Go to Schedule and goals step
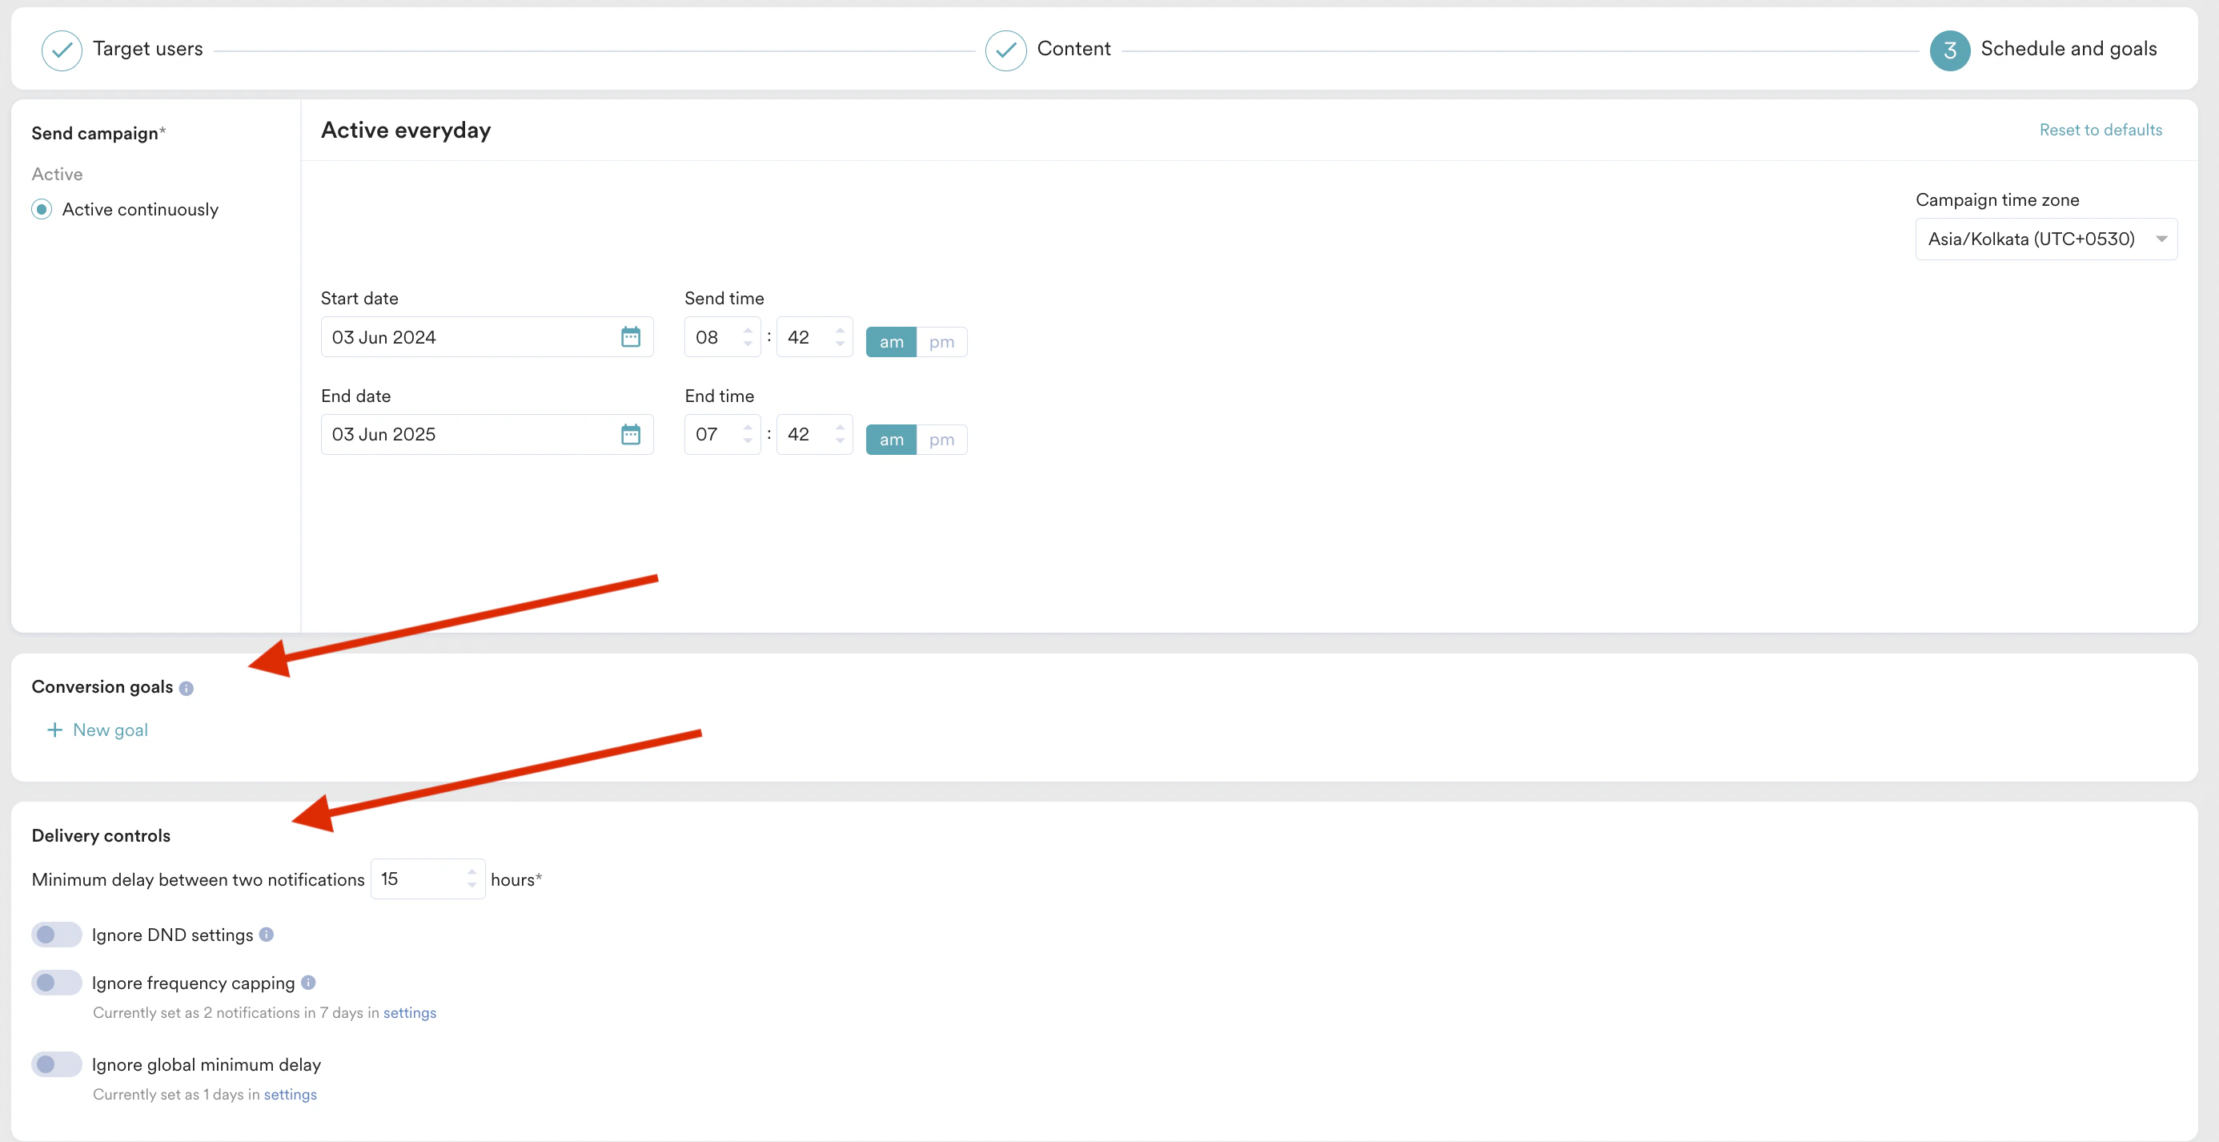 1950,50
